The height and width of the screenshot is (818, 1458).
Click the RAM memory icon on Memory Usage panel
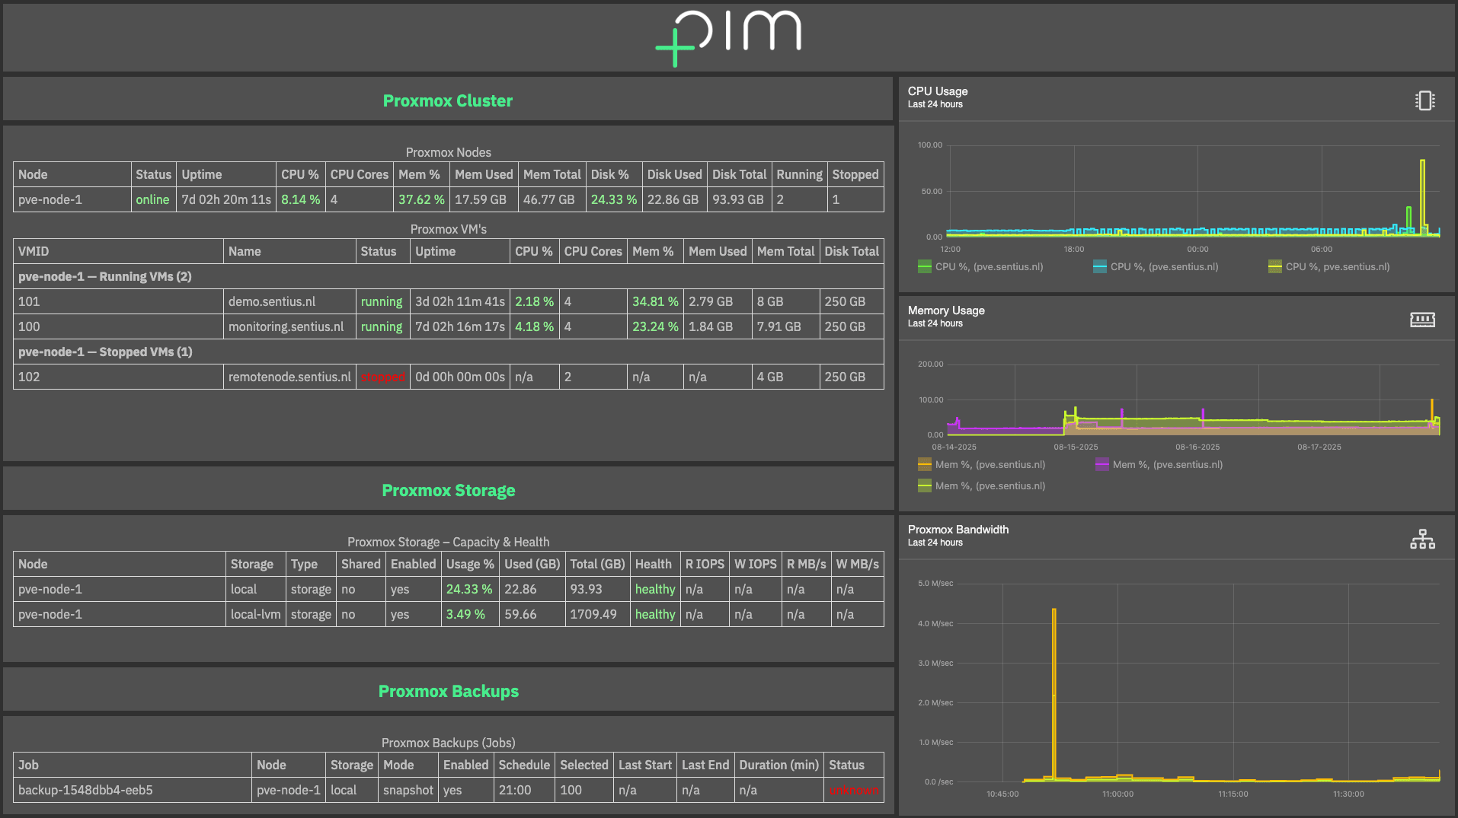pyautogui.click(x=1424, y=320)
